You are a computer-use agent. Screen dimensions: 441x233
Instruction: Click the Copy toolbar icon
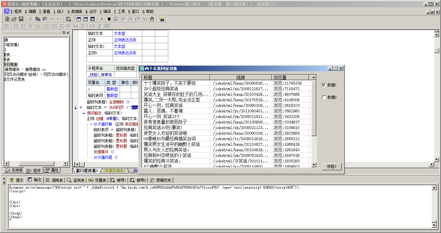38,19
